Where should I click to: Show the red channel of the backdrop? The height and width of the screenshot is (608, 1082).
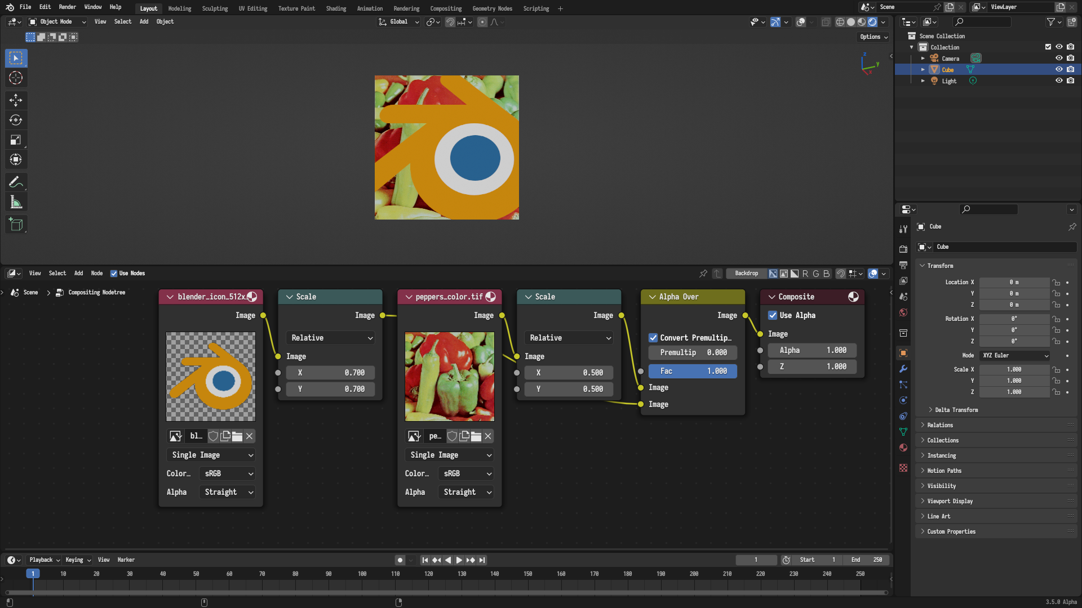805,274
